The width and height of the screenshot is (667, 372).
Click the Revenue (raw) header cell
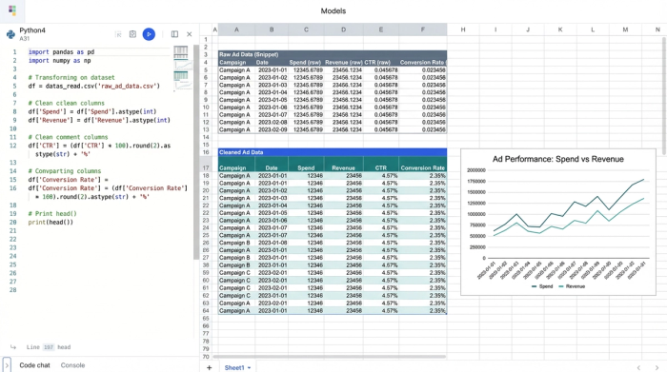tap(344, 63)
